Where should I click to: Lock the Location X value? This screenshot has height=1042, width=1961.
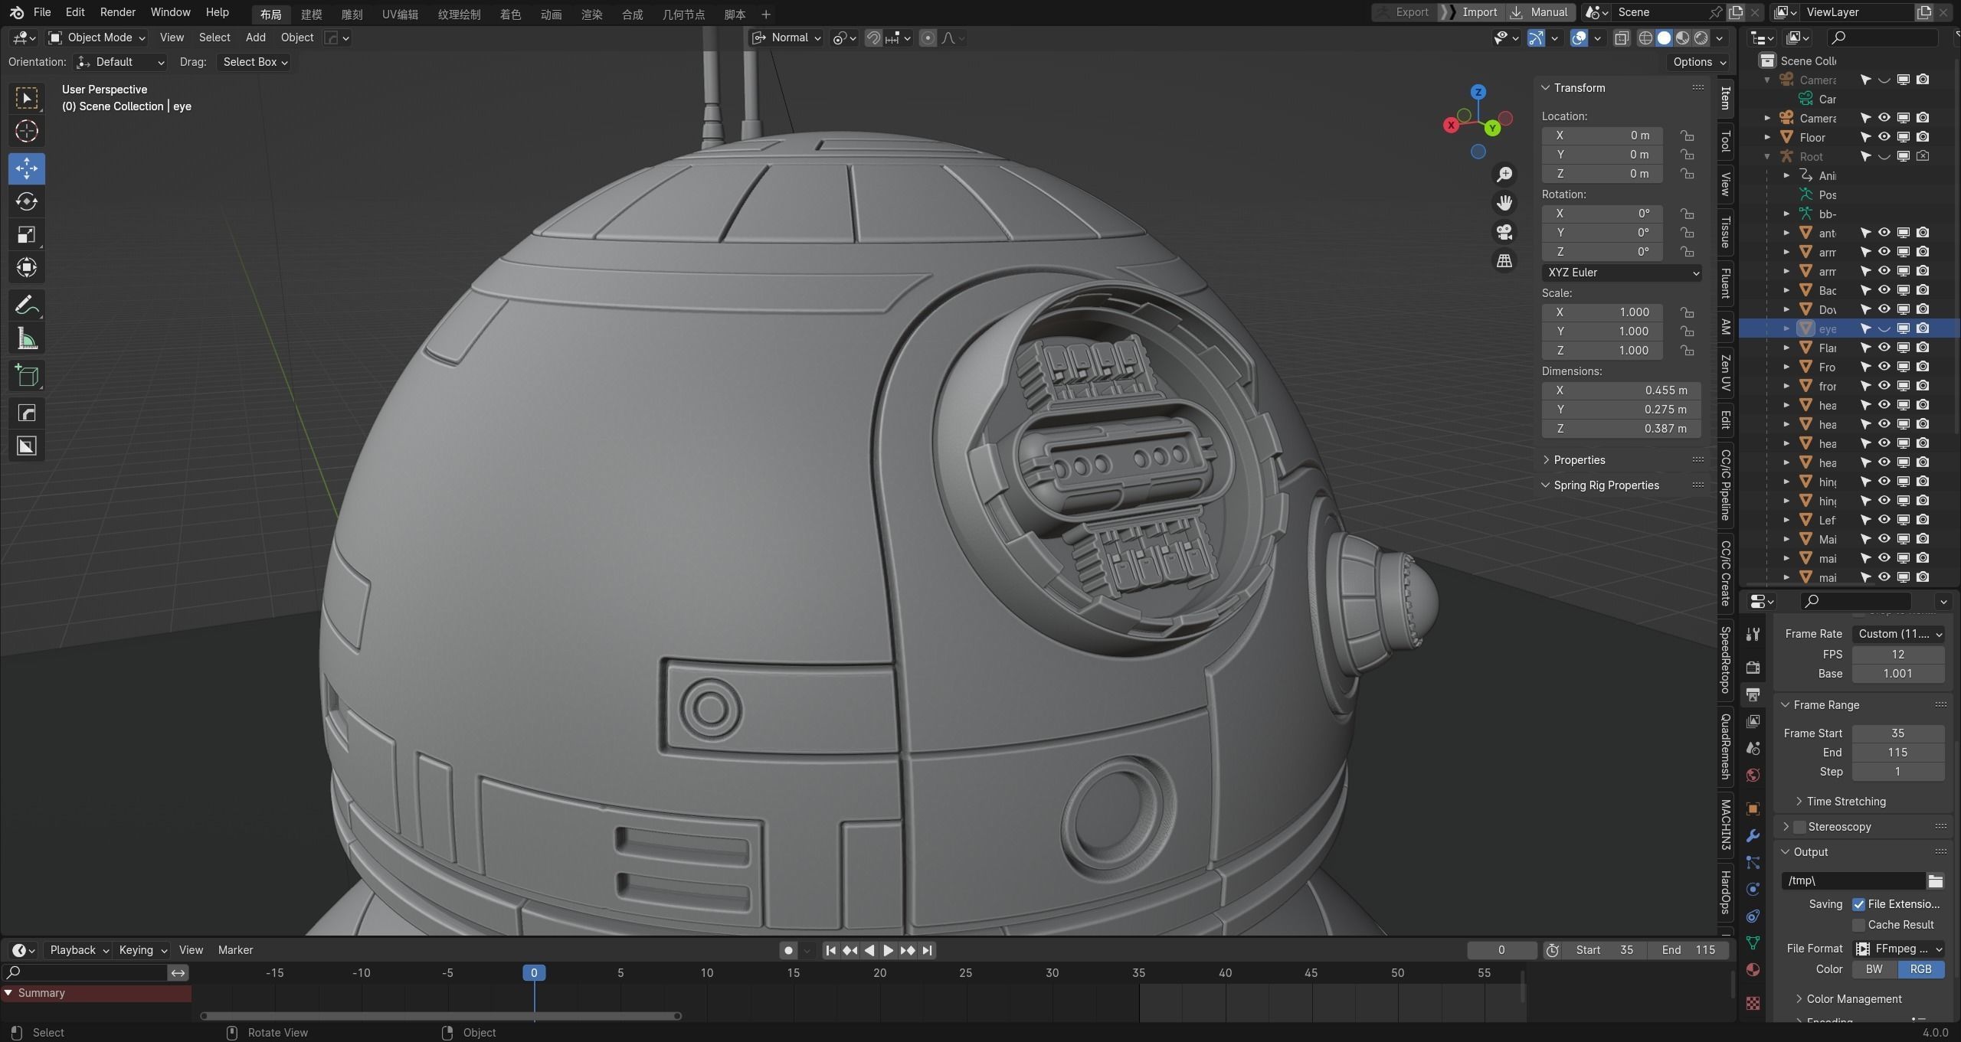click(1687, 136)
